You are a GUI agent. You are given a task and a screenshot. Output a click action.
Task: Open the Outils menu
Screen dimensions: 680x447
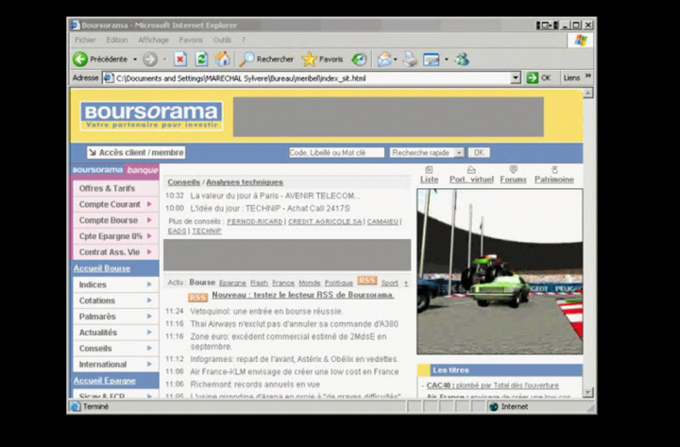222,40
